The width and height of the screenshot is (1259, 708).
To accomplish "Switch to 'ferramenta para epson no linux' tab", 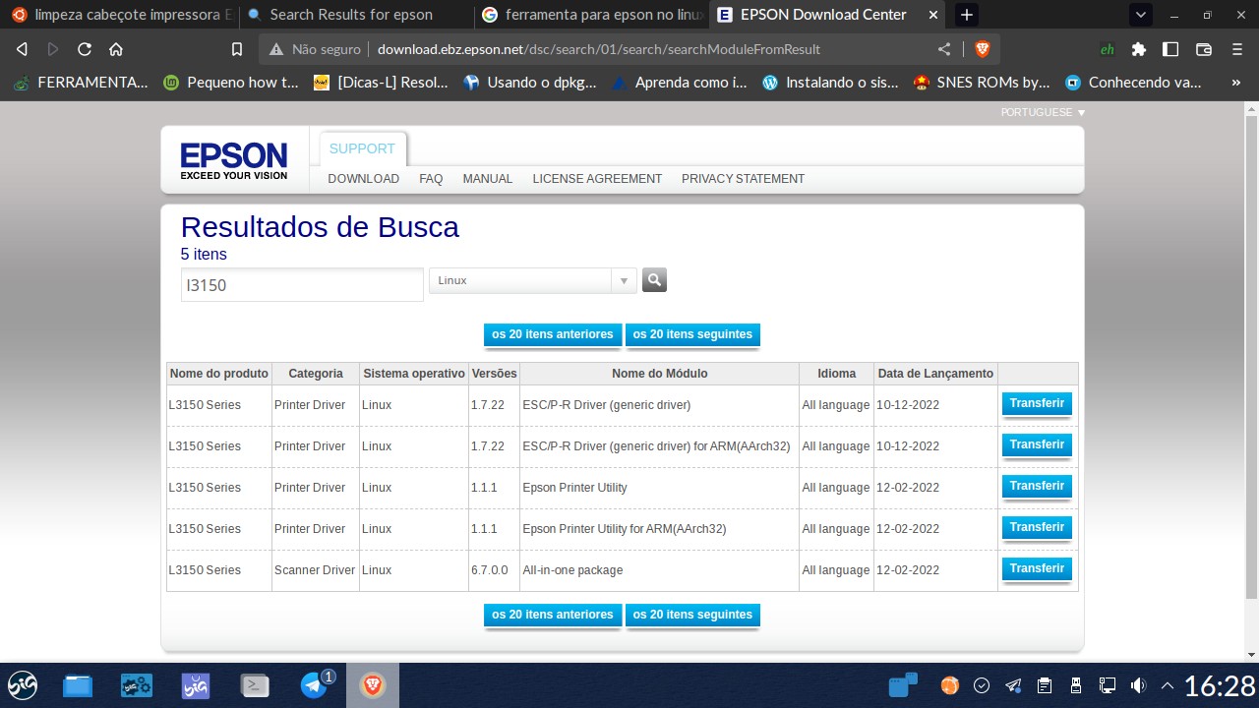I will point(591,15).
